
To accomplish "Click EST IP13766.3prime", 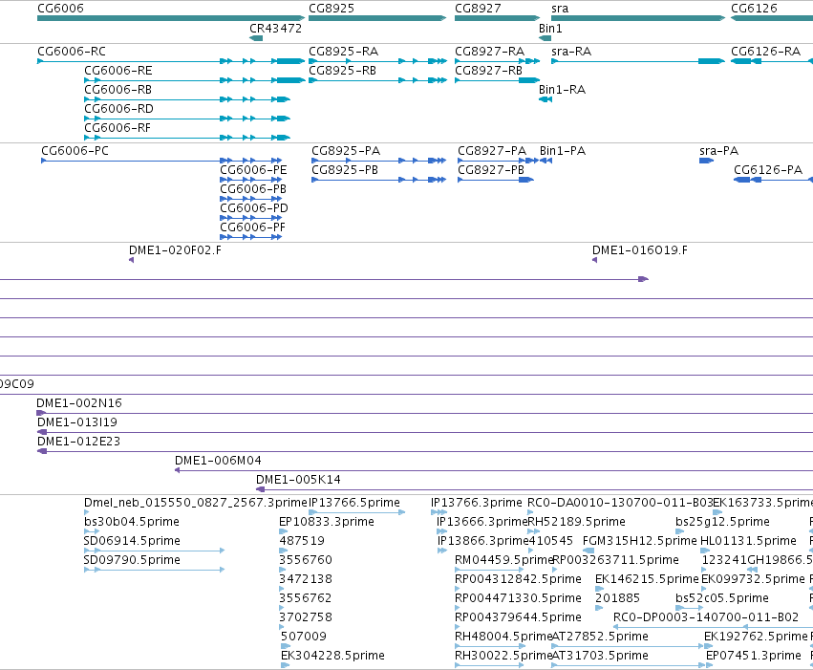I will coord(439,512).
